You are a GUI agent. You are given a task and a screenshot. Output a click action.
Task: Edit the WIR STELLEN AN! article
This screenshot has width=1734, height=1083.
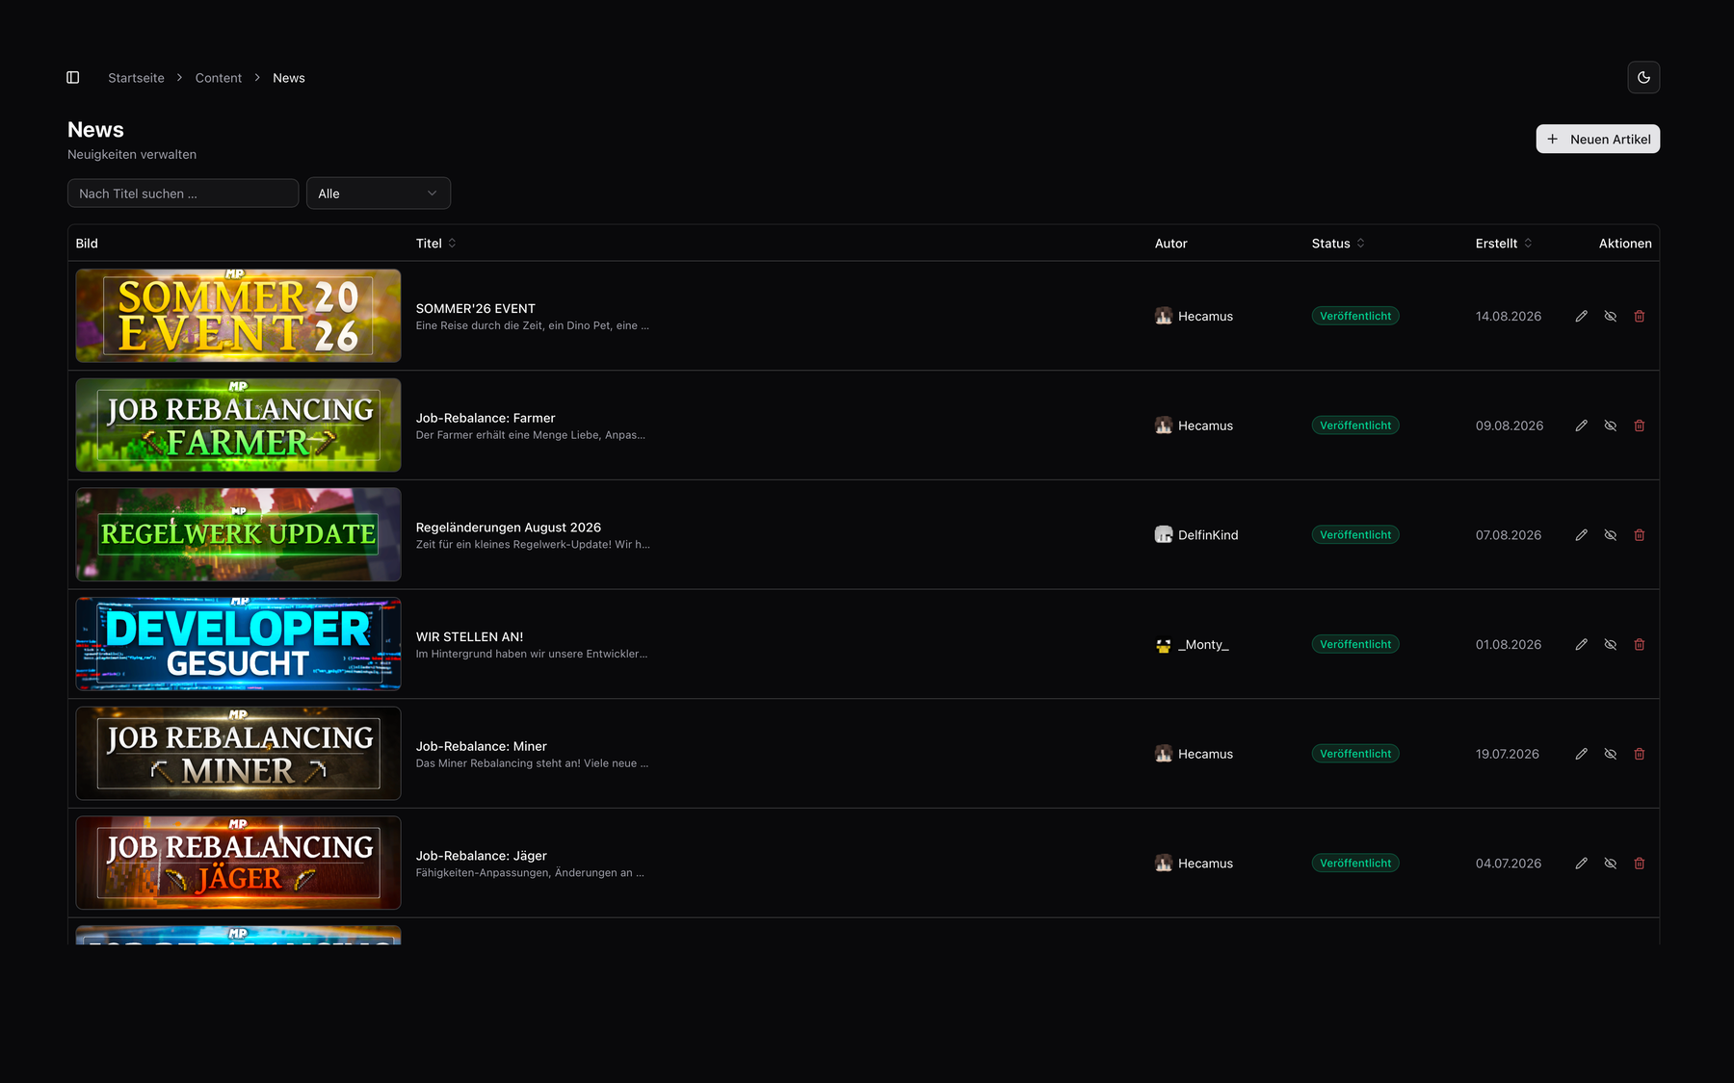1581,645
